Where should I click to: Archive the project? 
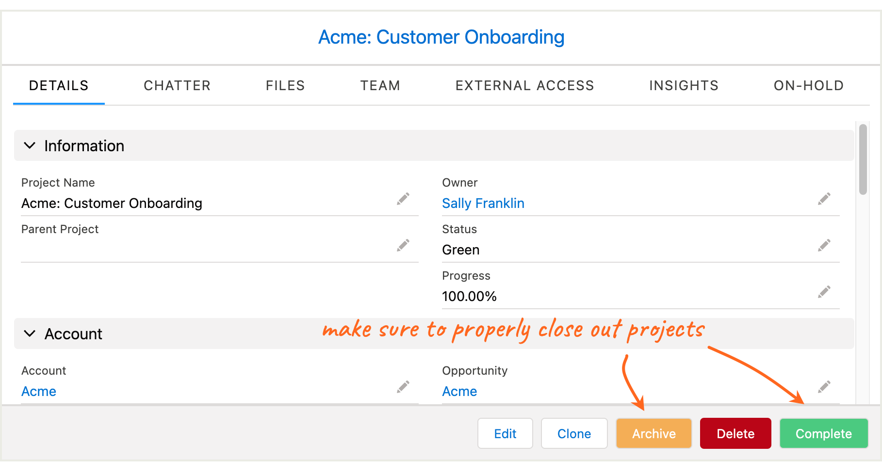click(653, 433)
